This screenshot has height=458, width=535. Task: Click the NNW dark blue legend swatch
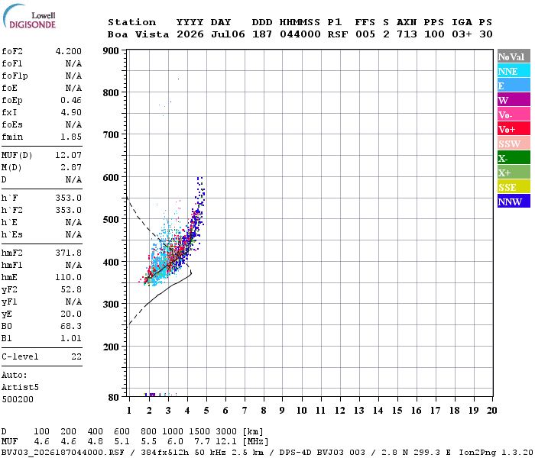pos(514,201)
